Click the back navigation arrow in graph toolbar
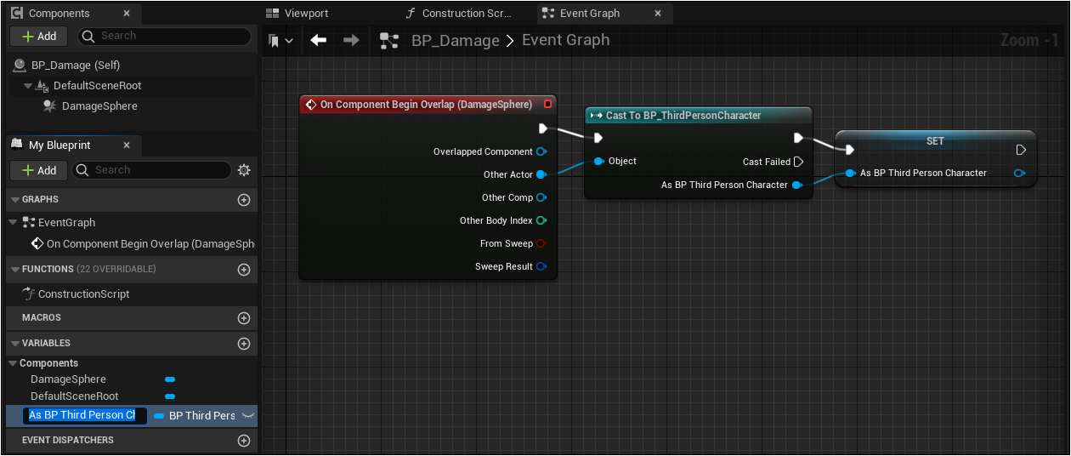Viewport: 1071px width, 456px height. (x=319, y=40)
